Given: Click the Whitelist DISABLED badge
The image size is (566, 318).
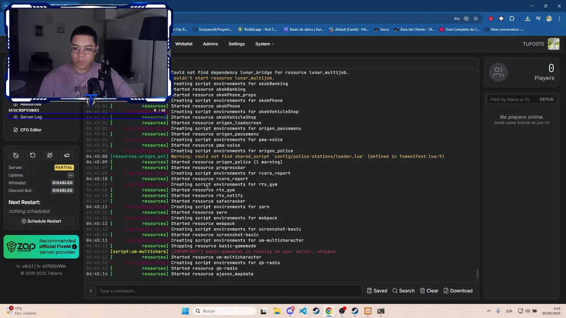Looking at the screenshot, I should tap(62, 183).
